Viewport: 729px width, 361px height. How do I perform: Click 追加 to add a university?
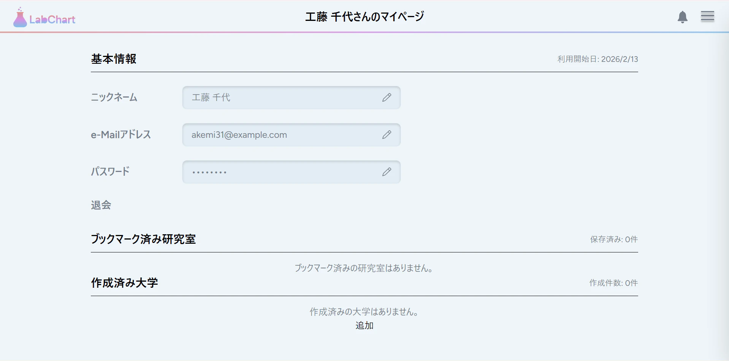click(364, 325)
